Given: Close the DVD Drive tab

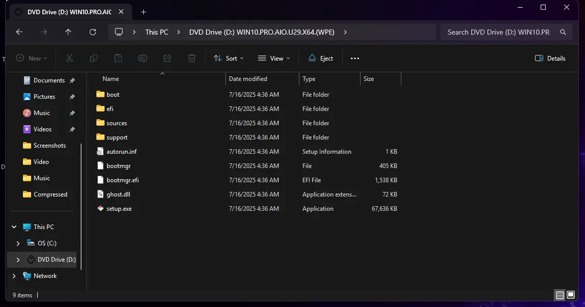Looking at the screenshot, I should (121, 12).
